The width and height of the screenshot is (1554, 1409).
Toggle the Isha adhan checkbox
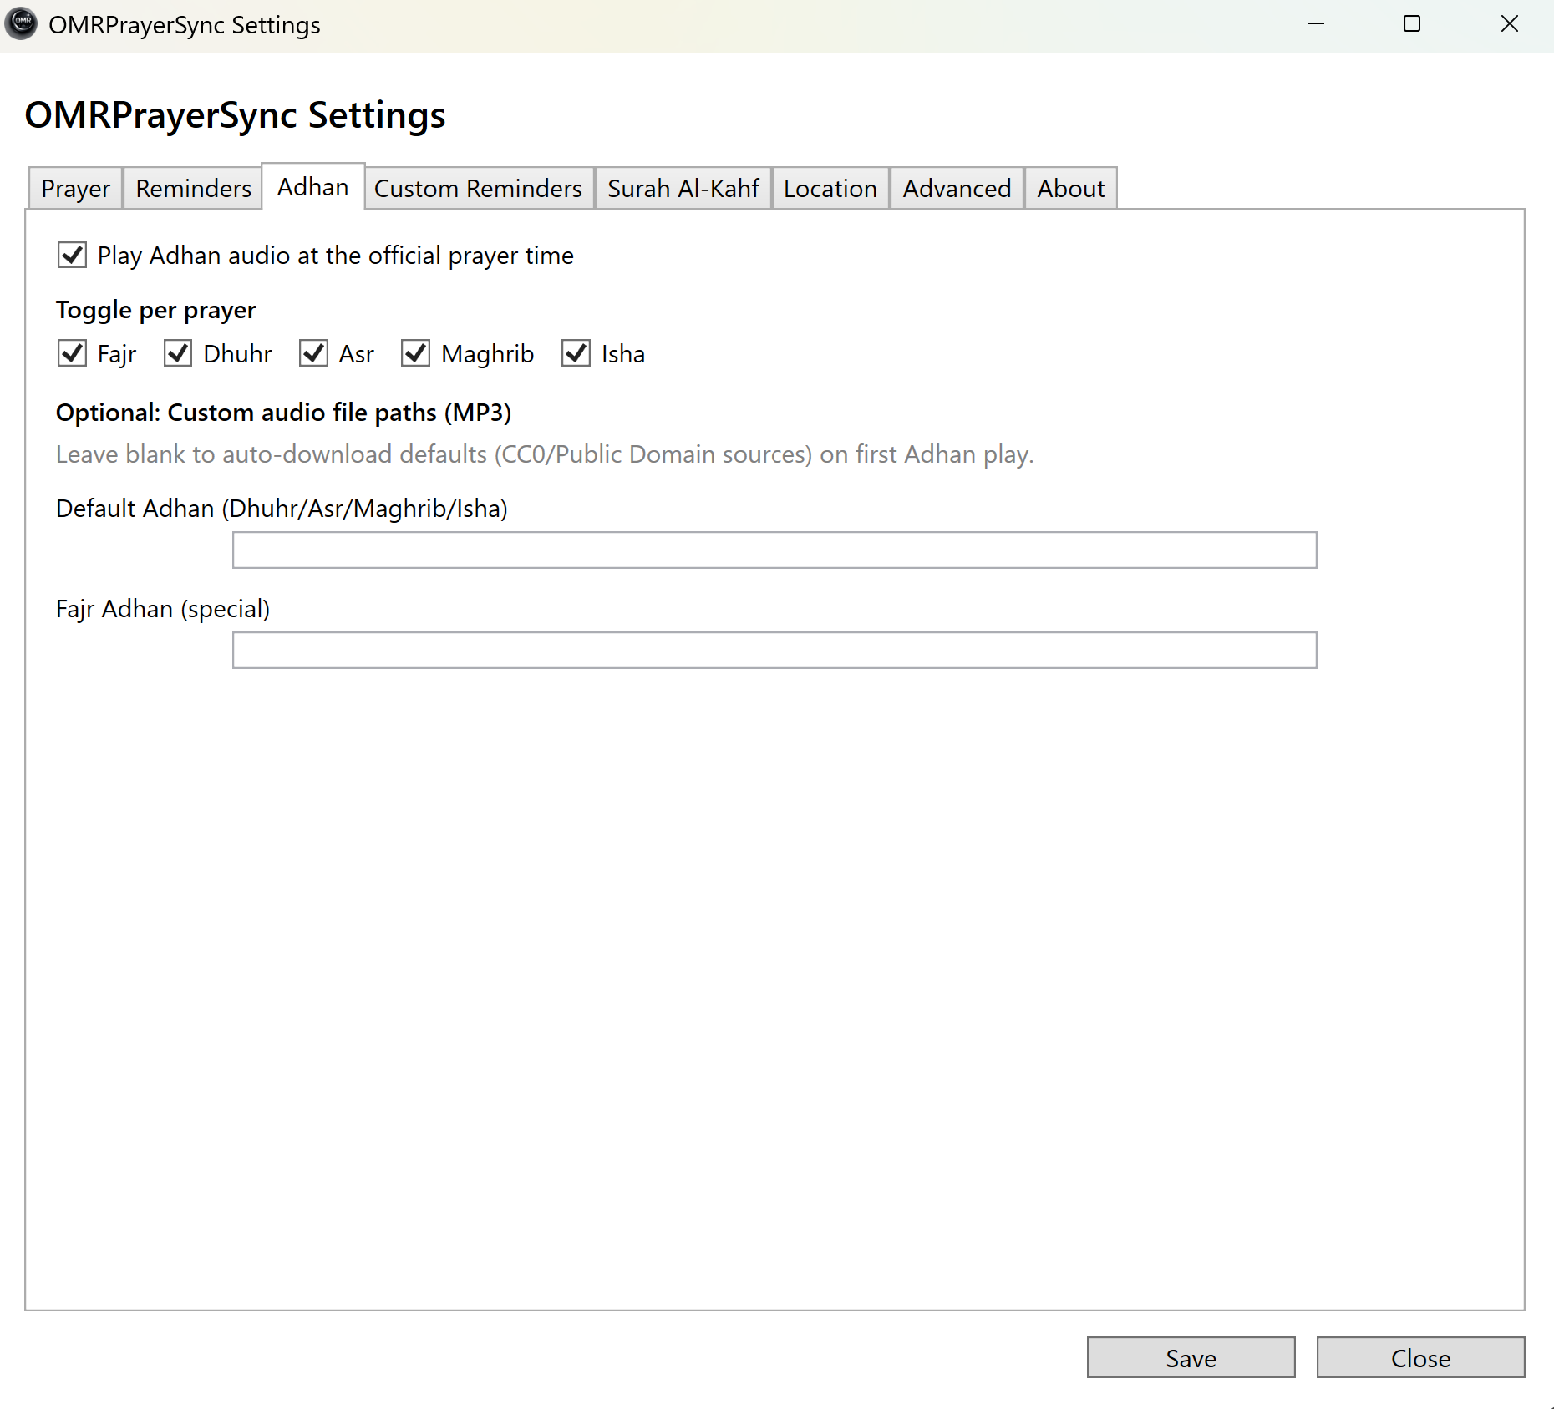[x=576, y=353]
